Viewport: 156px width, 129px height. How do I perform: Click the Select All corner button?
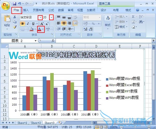[5, 46]
